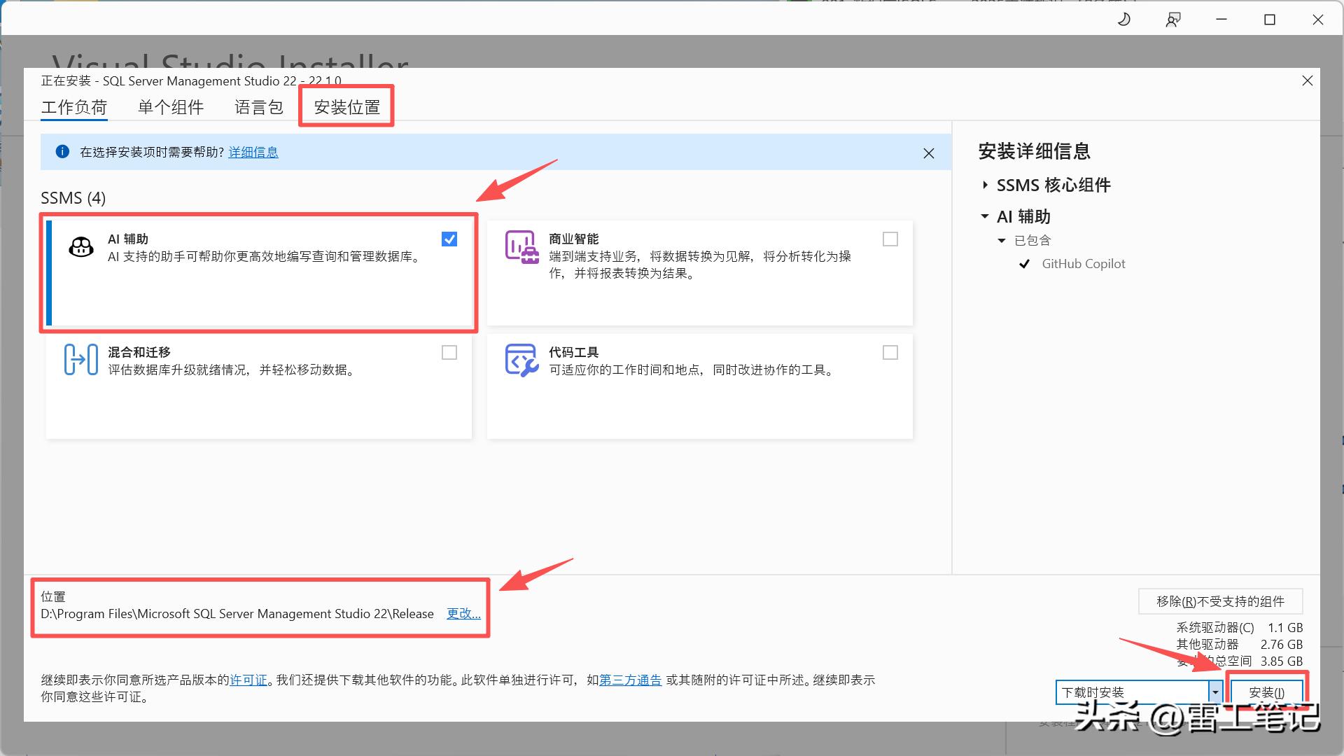Open the feedback person icon
The image size is (1344, 756).
pos(1172,20)
